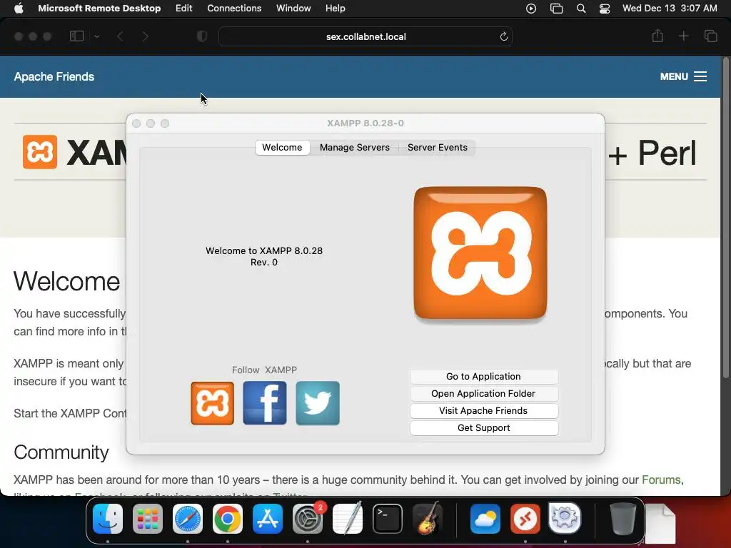The image size is (731, 548).
Task: Open the Weather app from the Dock
Action: coord(485,519)
